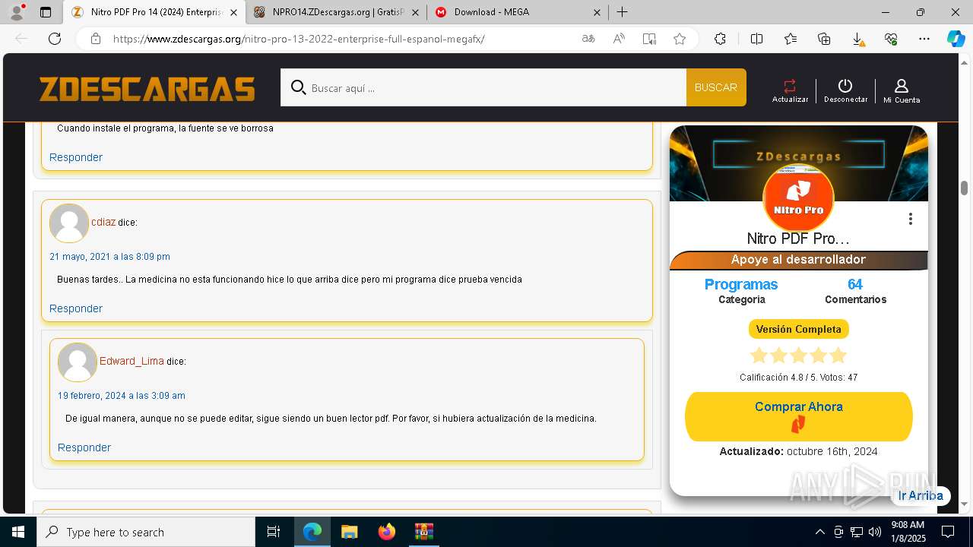Image resolution: width=973 pixels, height=547 pixels.
Task: Click the Nitro Pro round logo
Action: coord(798,198)
